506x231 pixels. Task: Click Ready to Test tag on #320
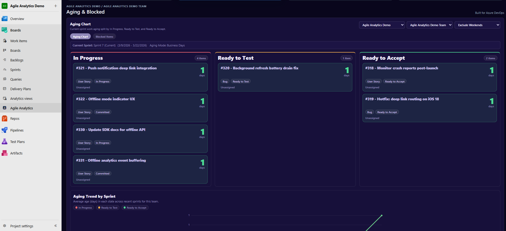241,81
